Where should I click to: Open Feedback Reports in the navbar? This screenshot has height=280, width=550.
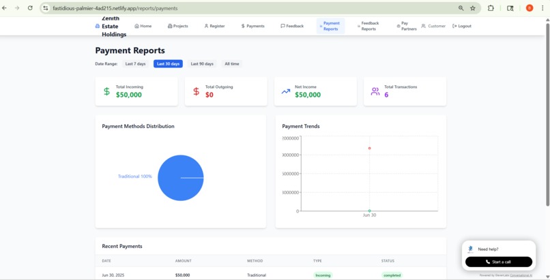click(x=368, y=26)
